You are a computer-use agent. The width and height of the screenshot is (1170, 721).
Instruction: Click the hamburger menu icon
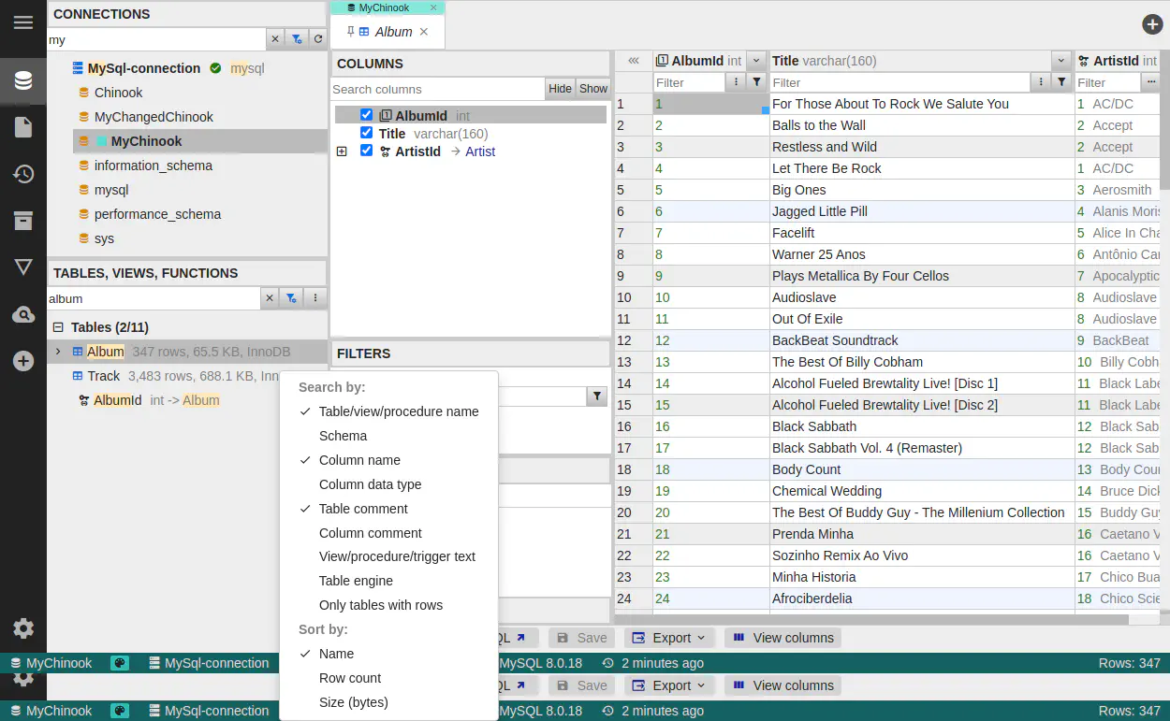(x=23, y=22)
